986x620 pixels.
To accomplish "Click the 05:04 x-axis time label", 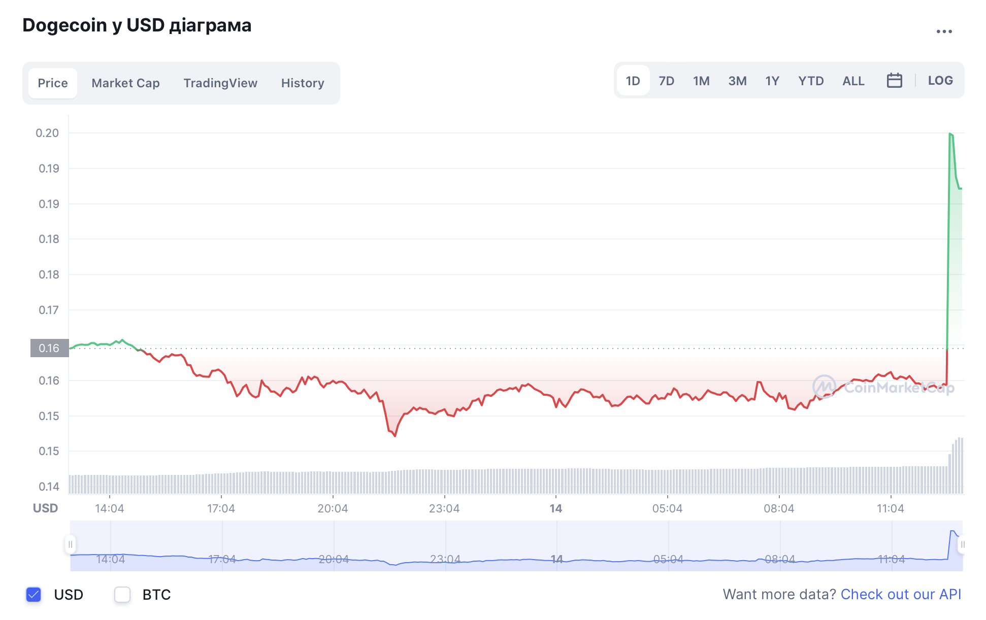I will pyautogui.click(x=667, y=508).
